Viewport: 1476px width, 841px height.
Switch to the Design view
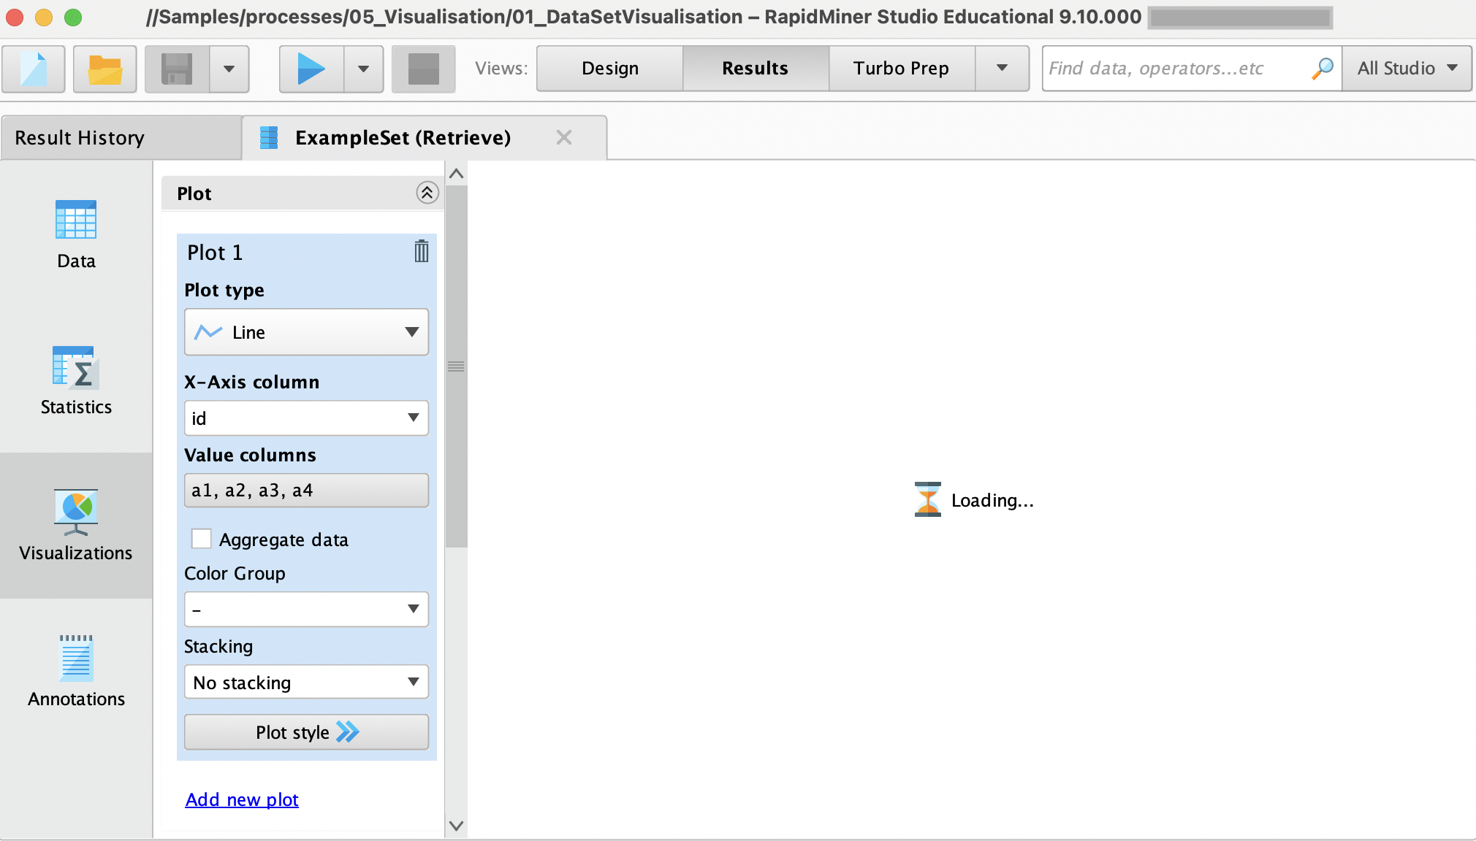tap(609, 69)
